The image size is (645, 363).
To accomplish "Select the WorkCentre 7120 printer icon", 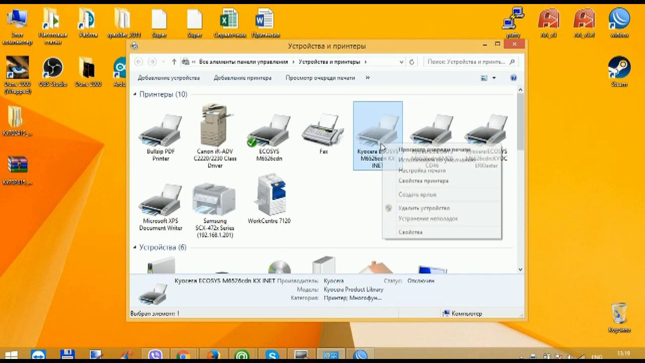I will coord(269,199).
